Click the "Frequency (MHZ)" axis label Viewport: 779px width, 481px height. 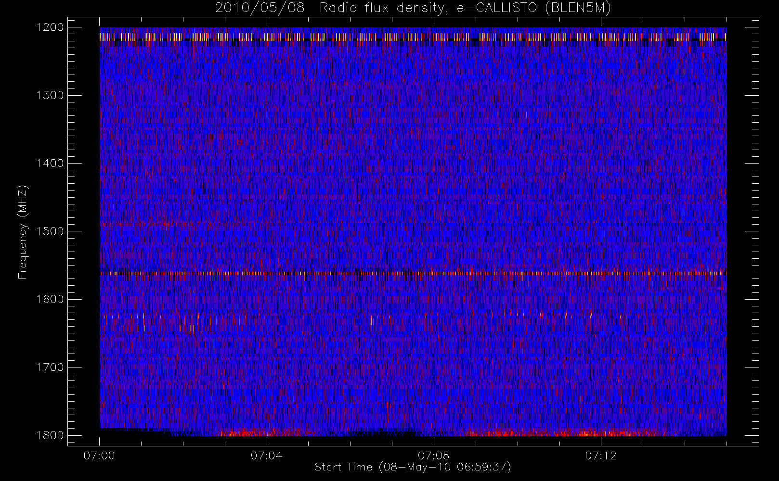tap(22, 232)
